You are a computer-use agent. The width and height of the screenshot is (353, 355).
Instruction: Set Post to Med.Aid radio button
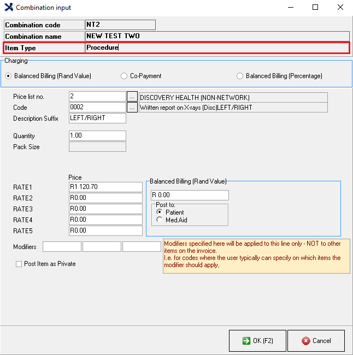160,220
